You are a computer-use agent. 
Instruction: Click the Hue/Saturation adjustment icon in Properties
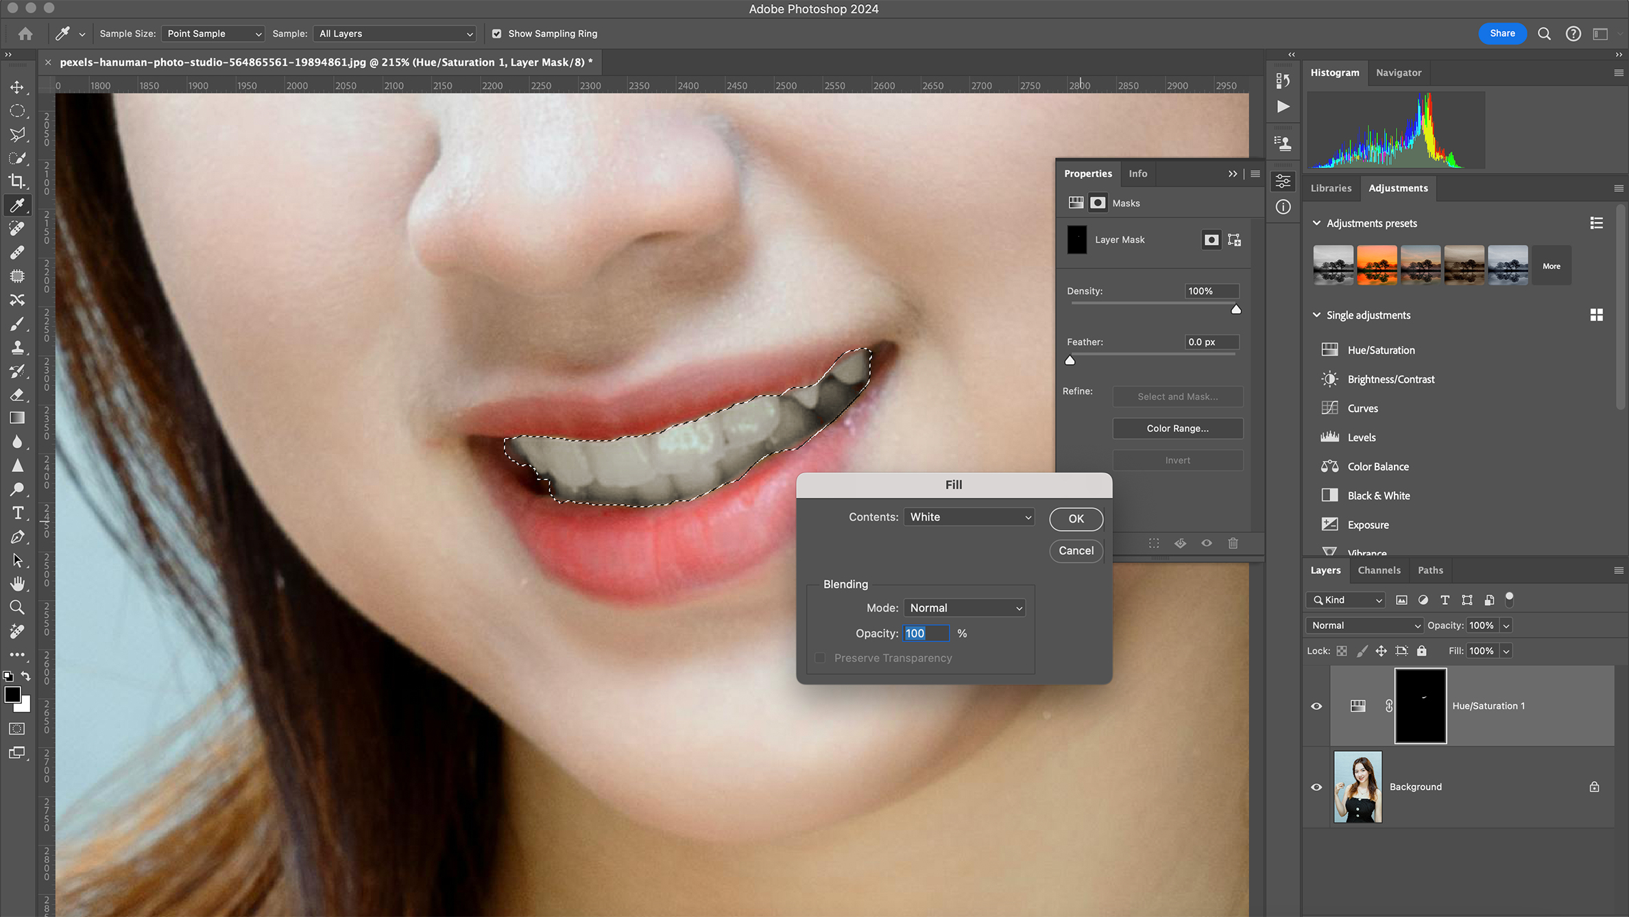click(x=1076, y=202)
